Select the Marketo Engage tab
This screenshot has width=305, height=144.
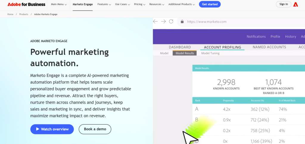(83, 4)
